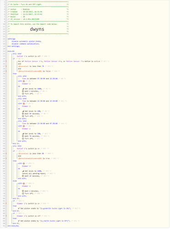Click the 'is less than 70' condition
Screen dimensions: 170x229
(x=31, y=66)
